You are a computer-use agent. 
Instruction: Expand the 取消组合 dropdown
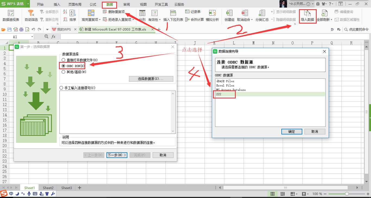[x=252, y=20]
